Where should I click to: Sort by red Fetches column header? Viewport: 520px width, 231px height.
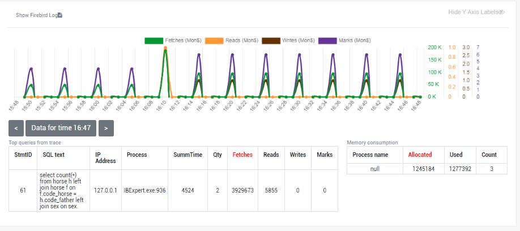(242, 155)
